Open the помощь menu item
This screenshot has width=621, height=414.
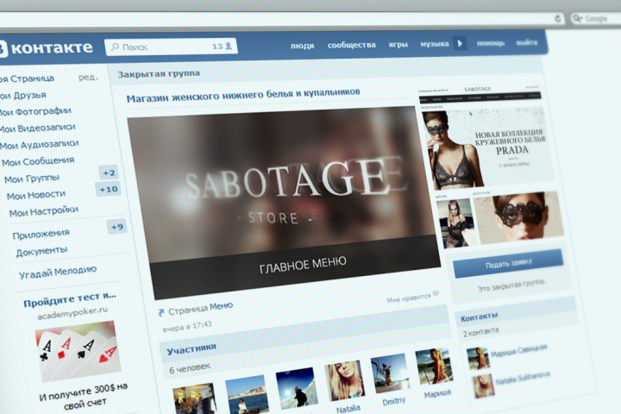tap(490, 43)
